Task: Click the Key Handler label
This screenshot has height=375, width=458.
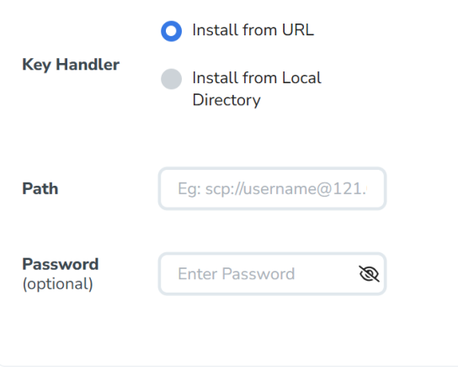Action: point(71,65)
